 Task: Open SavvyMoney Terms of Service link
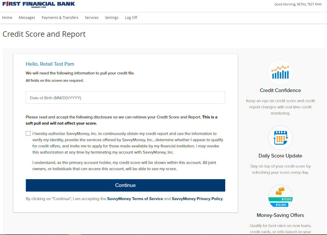(x=135, y=199)
